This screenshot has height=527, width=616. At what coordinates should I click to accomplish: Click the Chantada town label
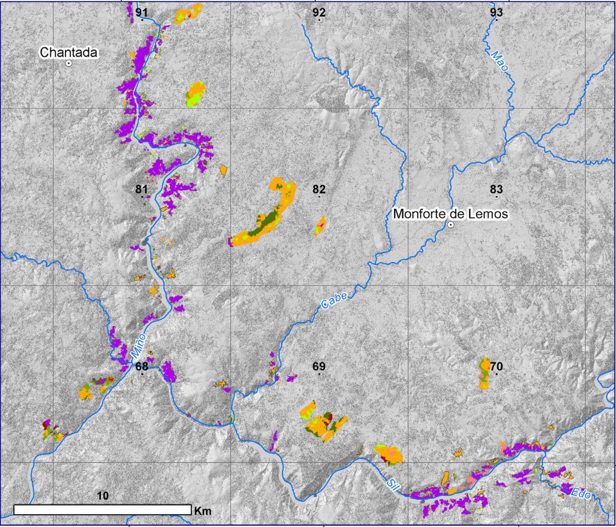[x=69, y=53]
